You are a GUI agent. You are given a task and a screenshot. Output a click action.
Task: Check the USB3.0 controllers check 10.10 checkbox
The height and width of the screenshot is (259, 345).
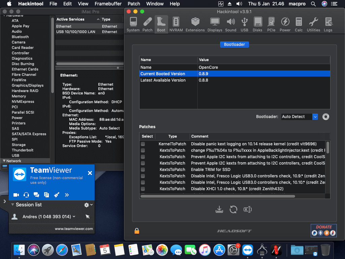[x=143, y=182]
